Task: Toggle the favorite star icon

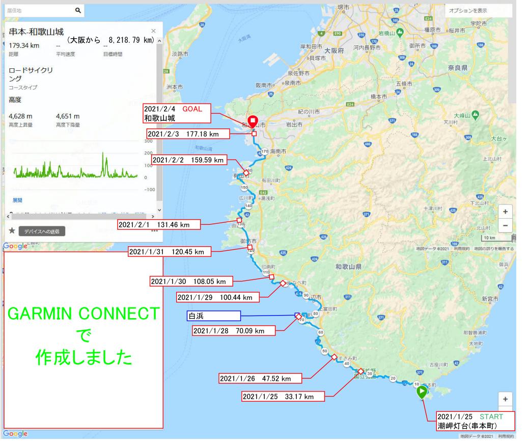Action: click(12, 230)
